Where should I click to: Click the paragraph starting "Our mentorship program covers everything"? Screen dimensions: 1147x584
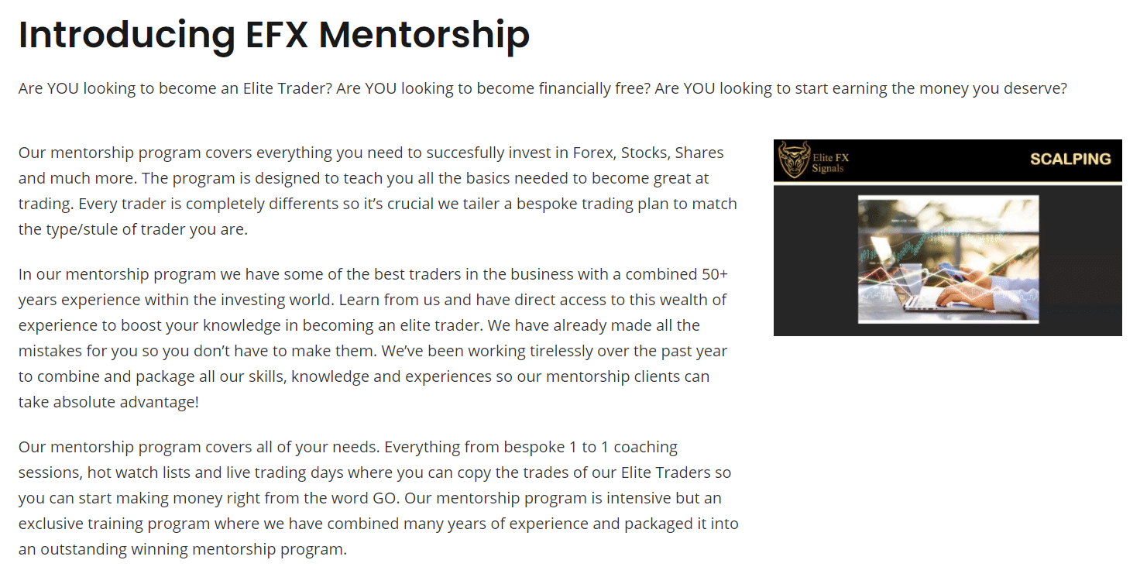(x=378, y=191)
